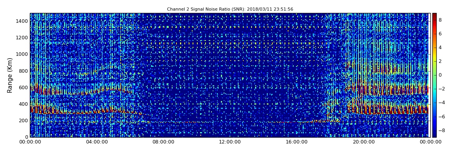Screen dimensions: 452x160
Task: Click the colorbar tick label '8'
Action: 440,20
